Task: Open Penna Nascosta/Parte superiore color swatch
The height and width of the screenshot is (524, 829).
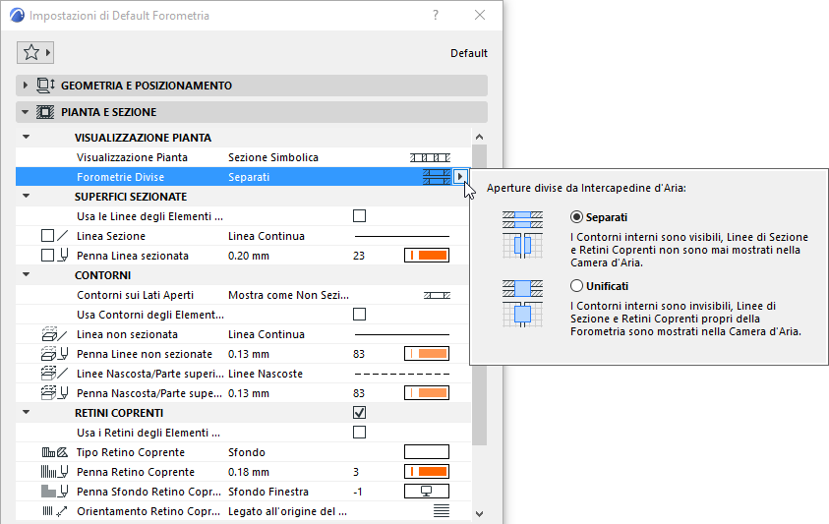Action: (427, 393)
